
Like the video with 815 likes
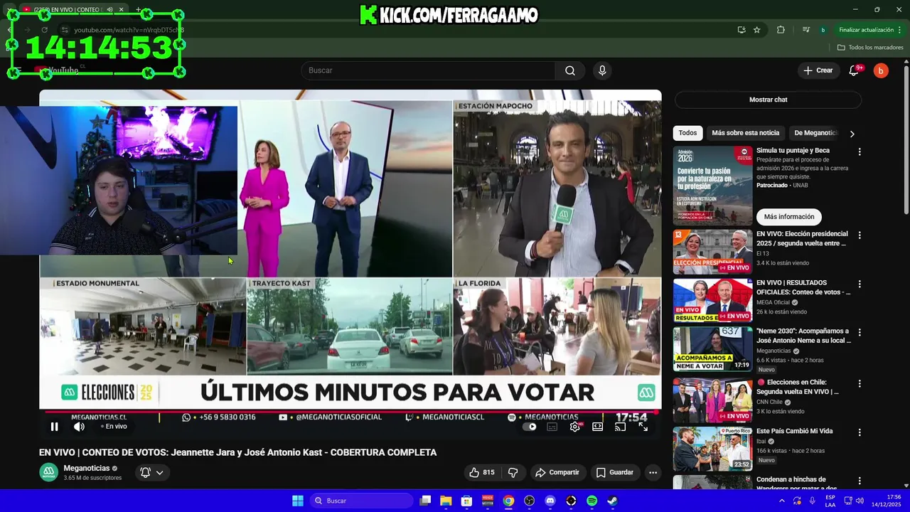[481, 472]
